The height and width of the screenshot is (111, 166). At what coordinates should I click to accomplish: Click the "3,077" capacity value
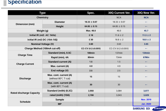click(x=146, y=91)
